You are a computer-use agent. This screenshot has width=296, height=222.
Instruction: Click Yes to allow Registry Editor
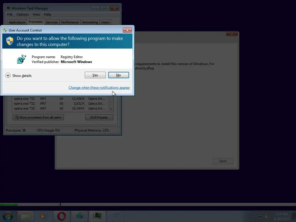click(x=95, y=75)
